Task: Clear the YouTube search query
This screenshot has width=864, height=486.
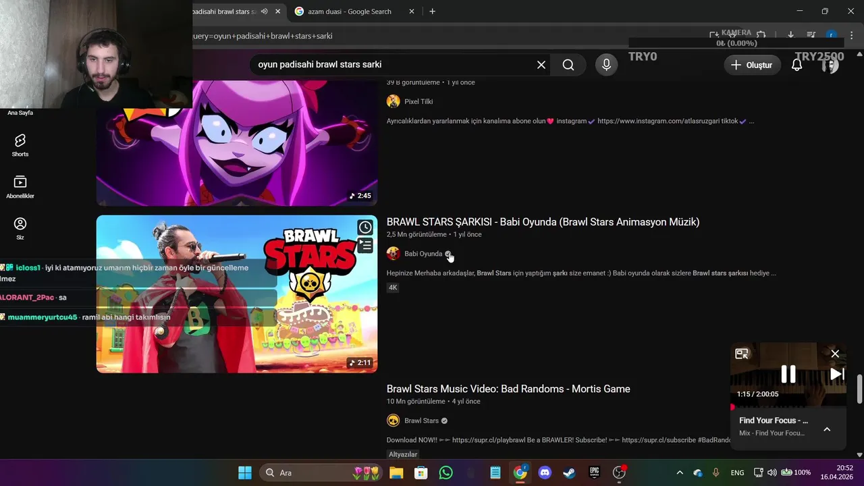Action: [x=541, y=65]
